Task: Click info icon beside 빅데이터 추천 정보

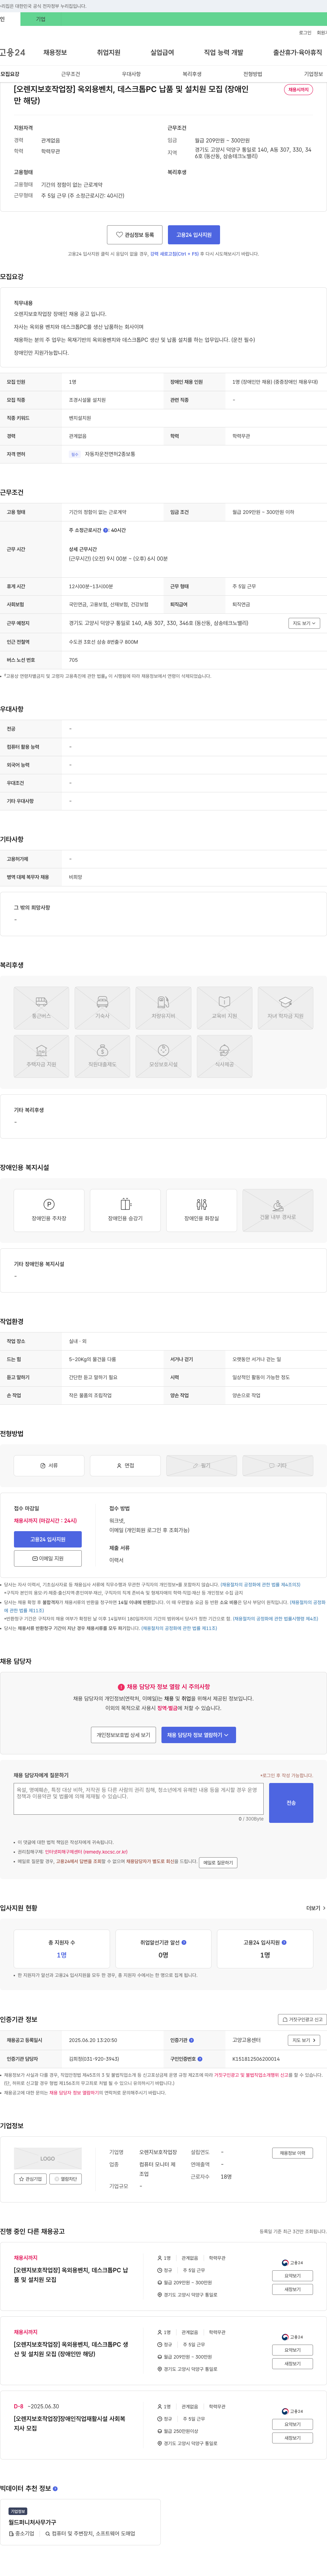Action: coord(55,2489)
